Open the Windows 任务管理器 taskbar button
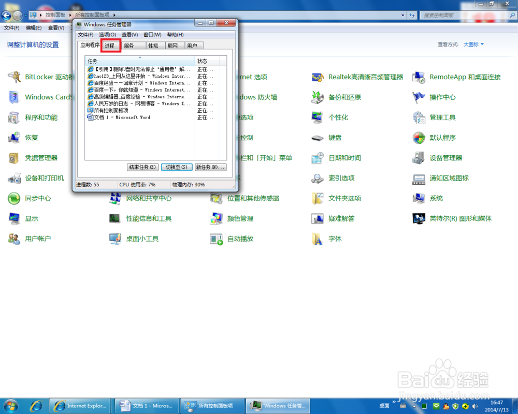The image size is (518, 414). pos(278,406)
